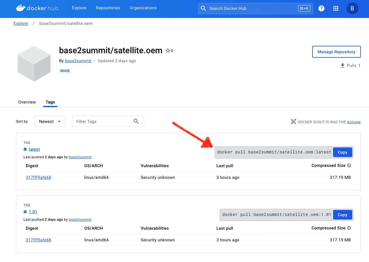This screenshot has width=369, height=262.
Task: Copy the pull command for 1.01 tag
Action: coord(342,215)
